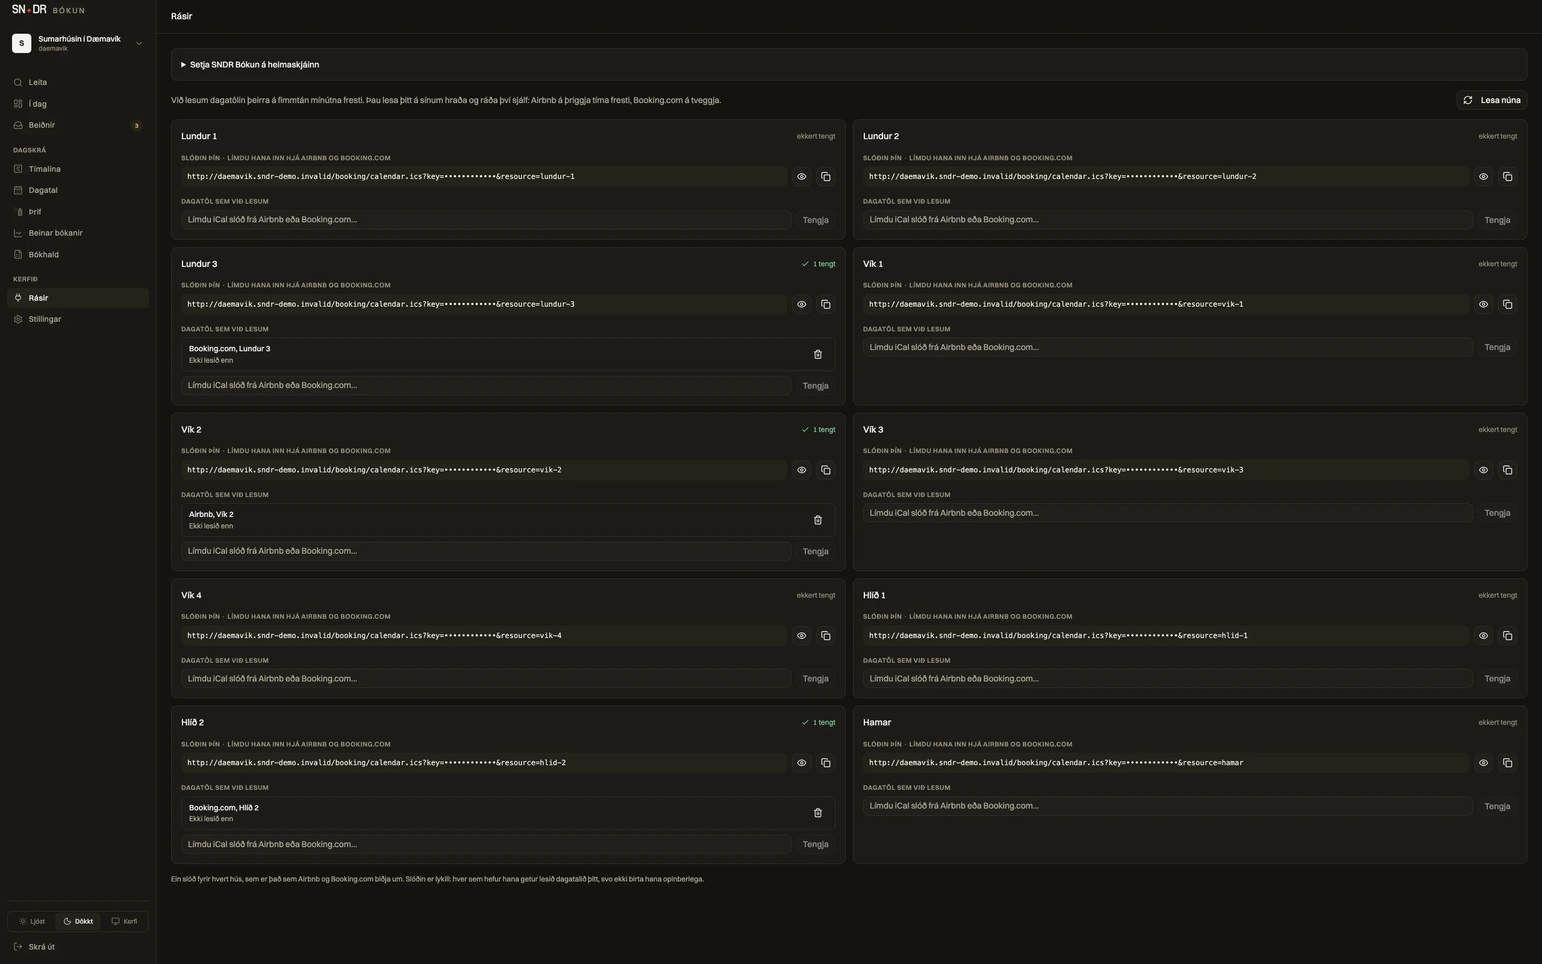Select the Kerfi system theme
Screen dimensions: 1542x964
point(124,921)
